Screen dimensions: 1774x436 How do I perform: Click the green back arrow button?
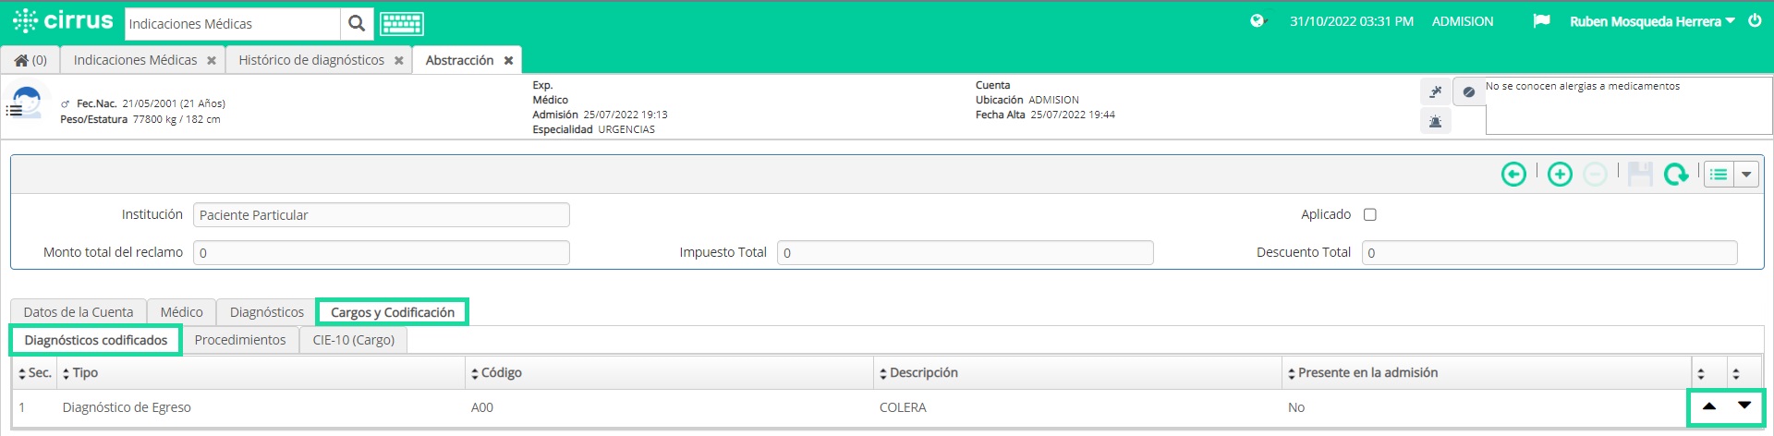click(x=1513, y=174)
